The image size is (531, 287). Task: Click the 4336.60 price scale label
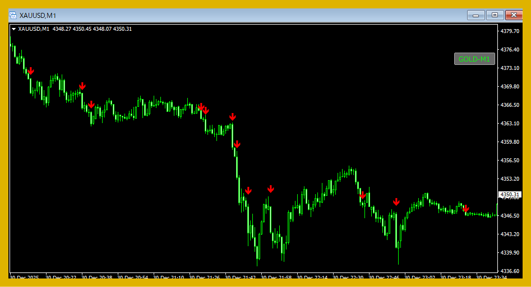tap(510, 271)
